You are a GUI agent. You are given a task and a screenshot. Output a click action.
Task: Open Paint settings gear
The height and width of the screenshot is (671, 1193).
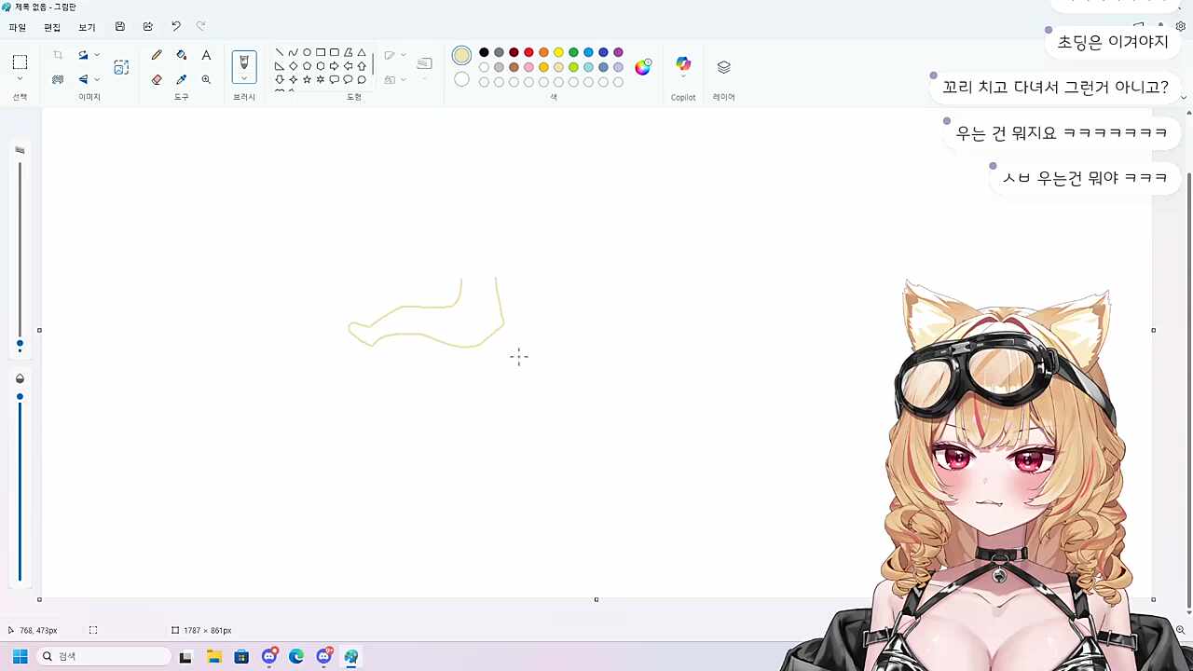(1181, 27)
